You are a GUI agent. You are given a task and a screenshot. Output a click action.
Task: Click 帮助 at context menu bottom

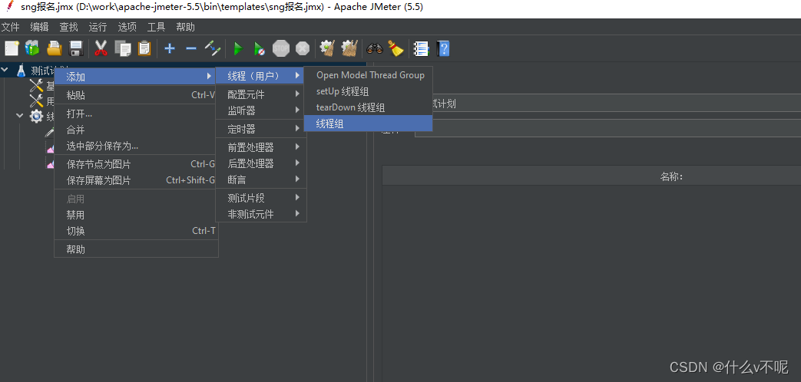[136, 249]
